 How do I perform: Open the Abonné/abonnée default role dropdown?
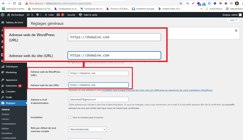tap(88, 129)
